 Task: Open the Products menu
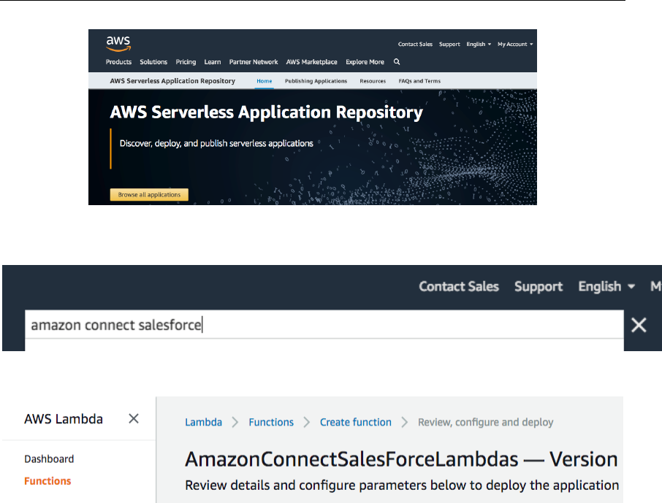click(118, 62)
